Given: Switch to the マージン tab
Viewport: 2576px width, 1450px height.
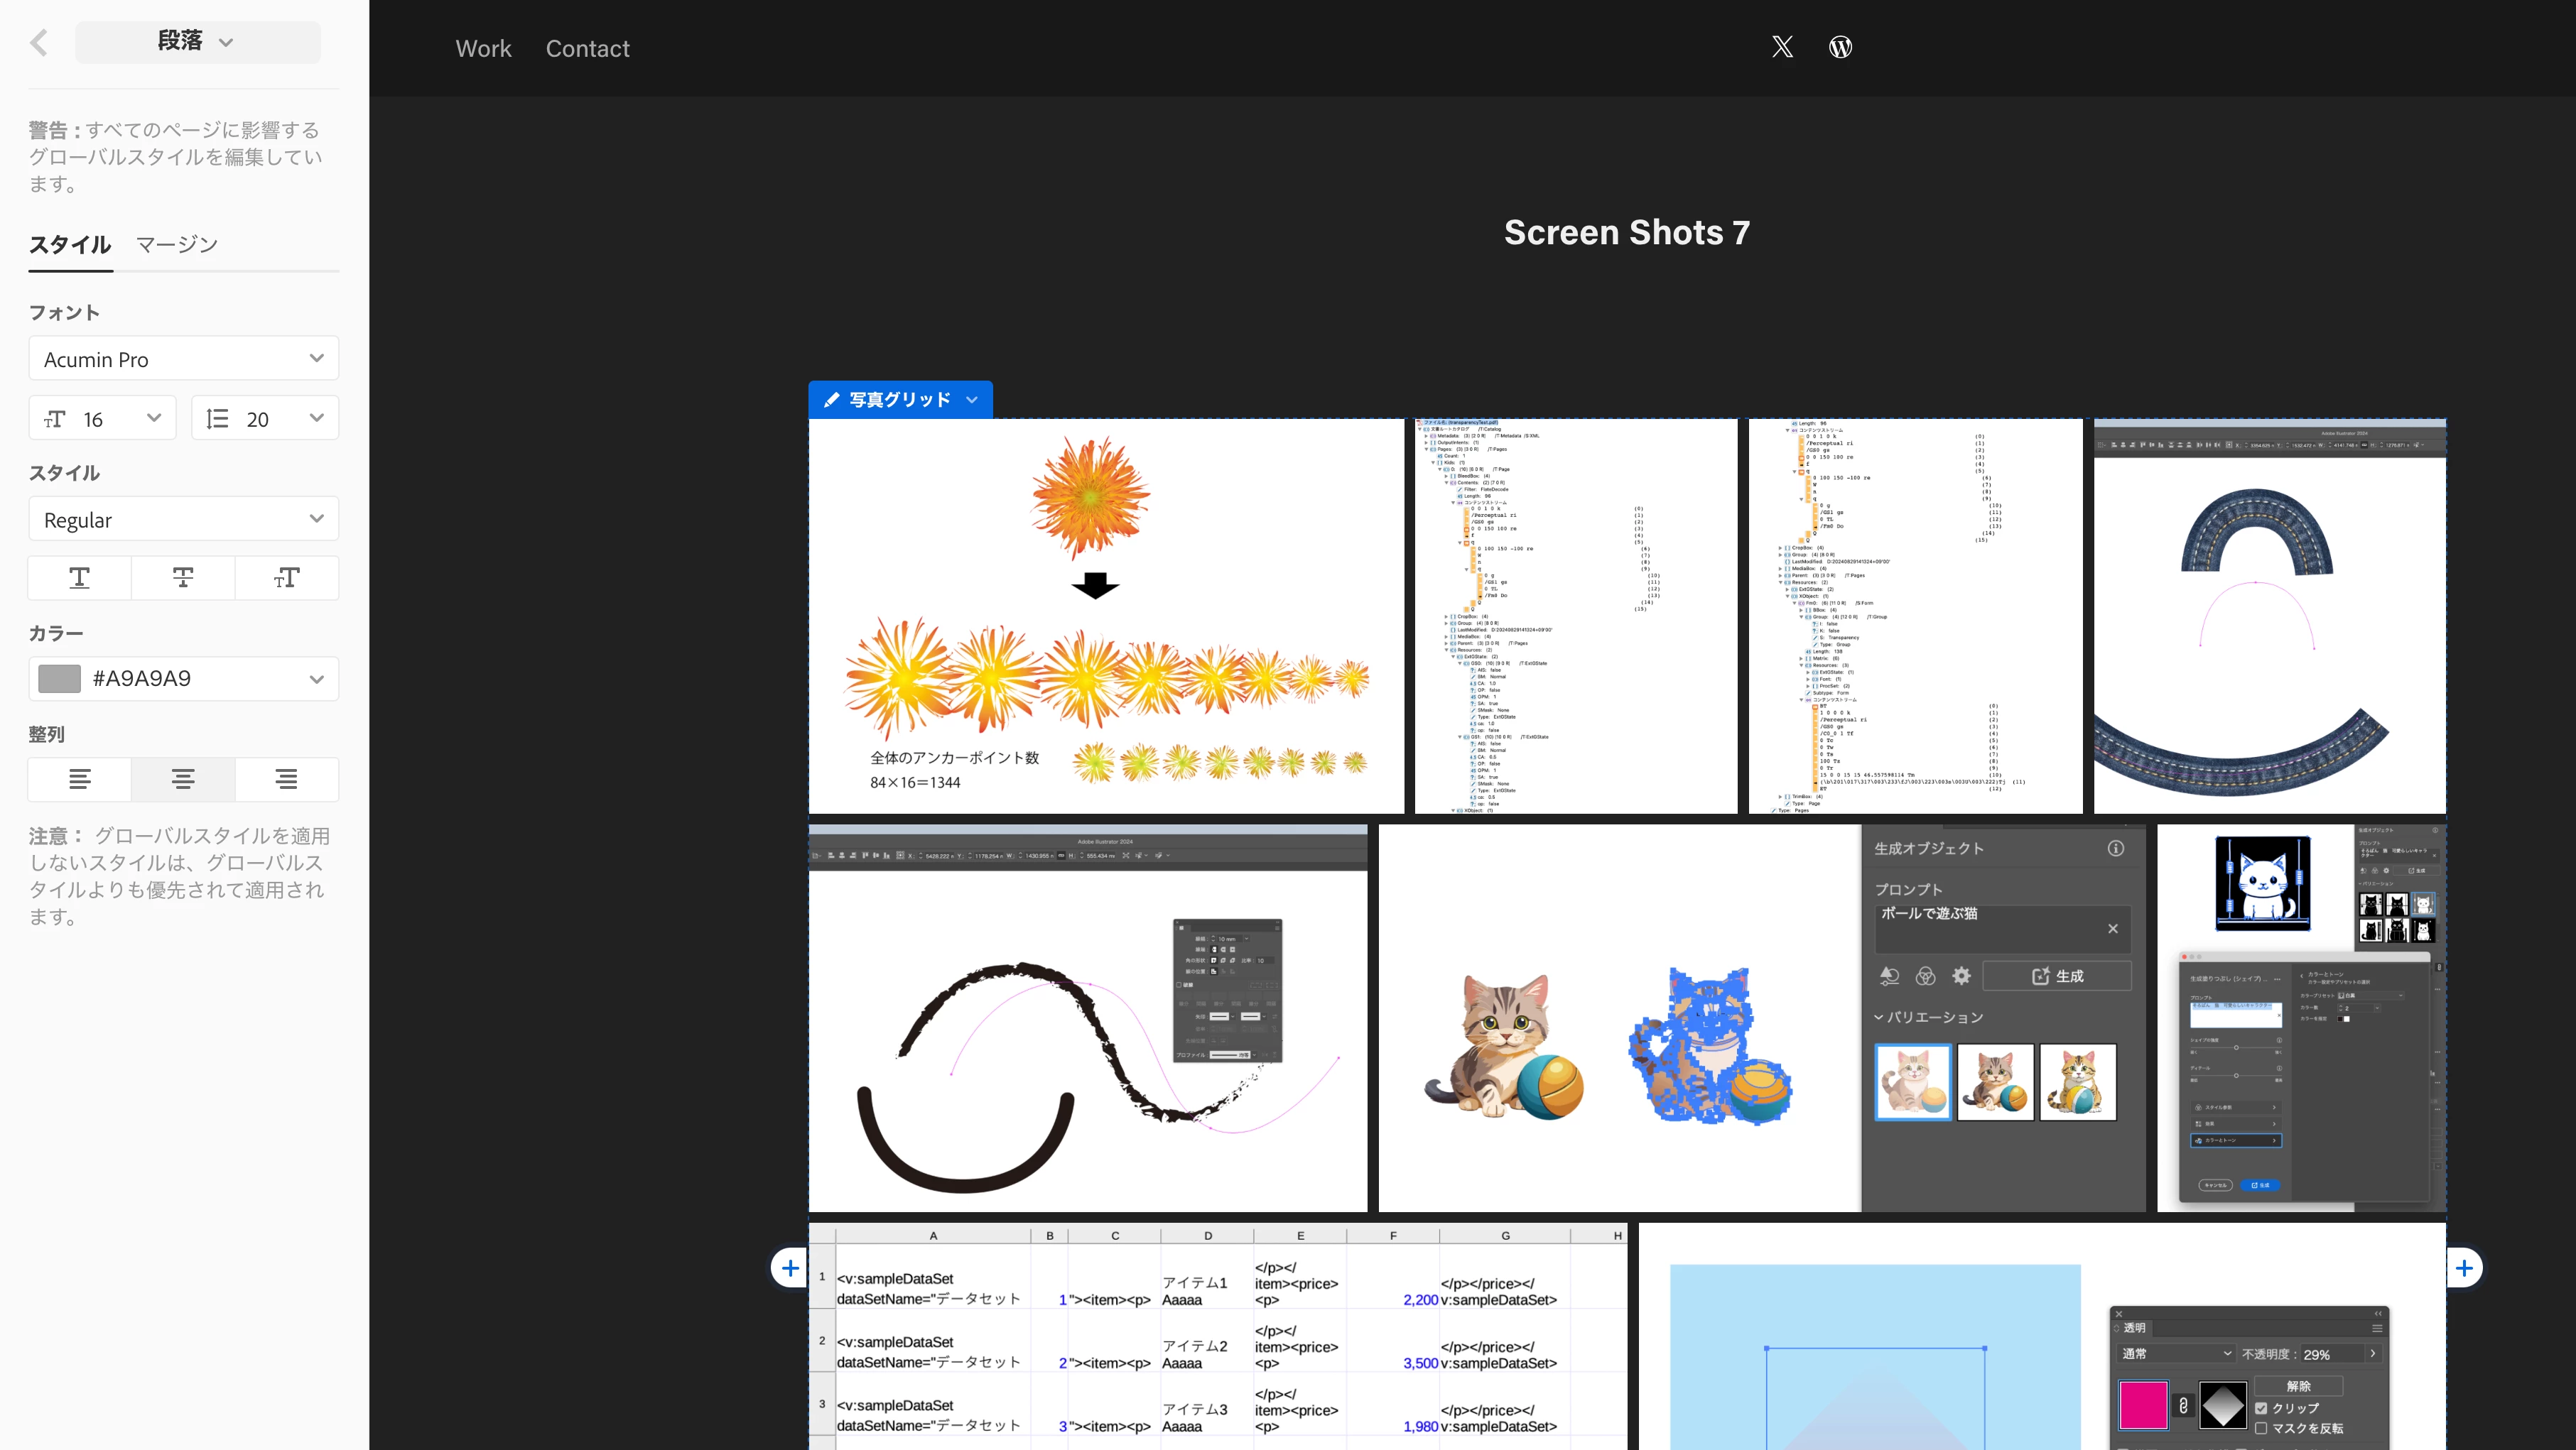Looking at the screenshot, I should click(x=177, y=245).
